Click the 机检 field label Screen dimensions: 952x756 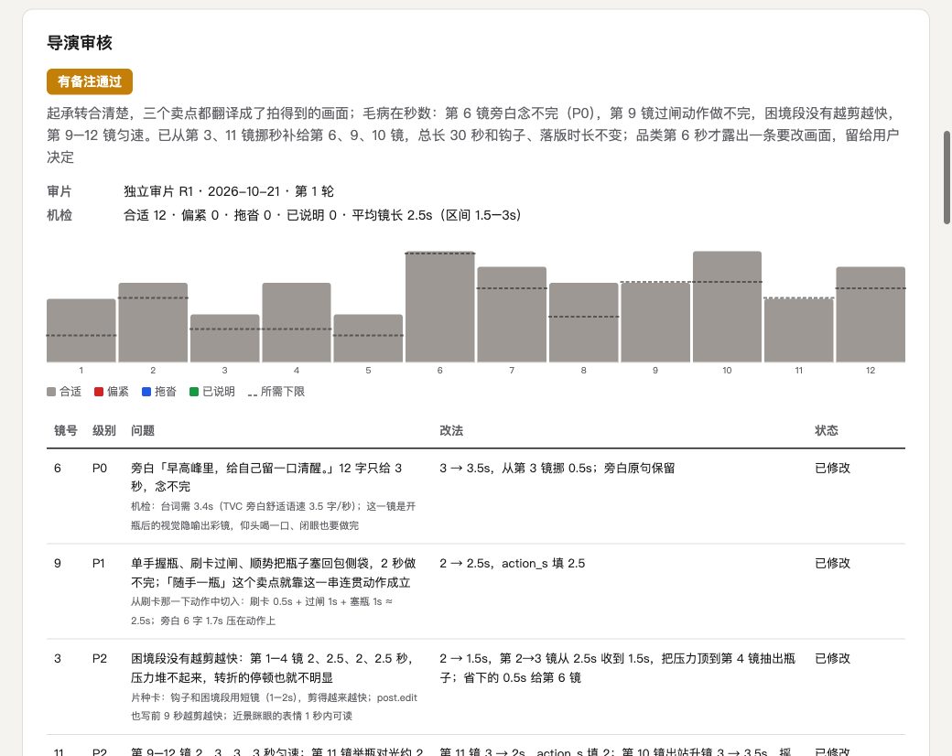pos(59,215)
